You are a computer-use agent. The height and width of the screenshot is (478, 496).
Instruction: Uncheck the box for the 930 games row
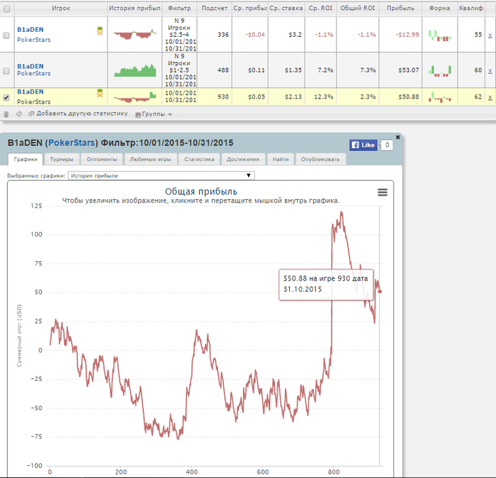[6, 98]
